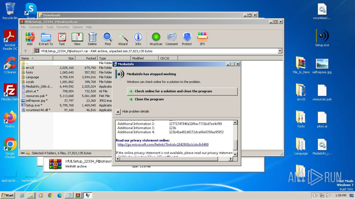
Task: Close the MediaInfo error dialog
Action: (237, 64)
